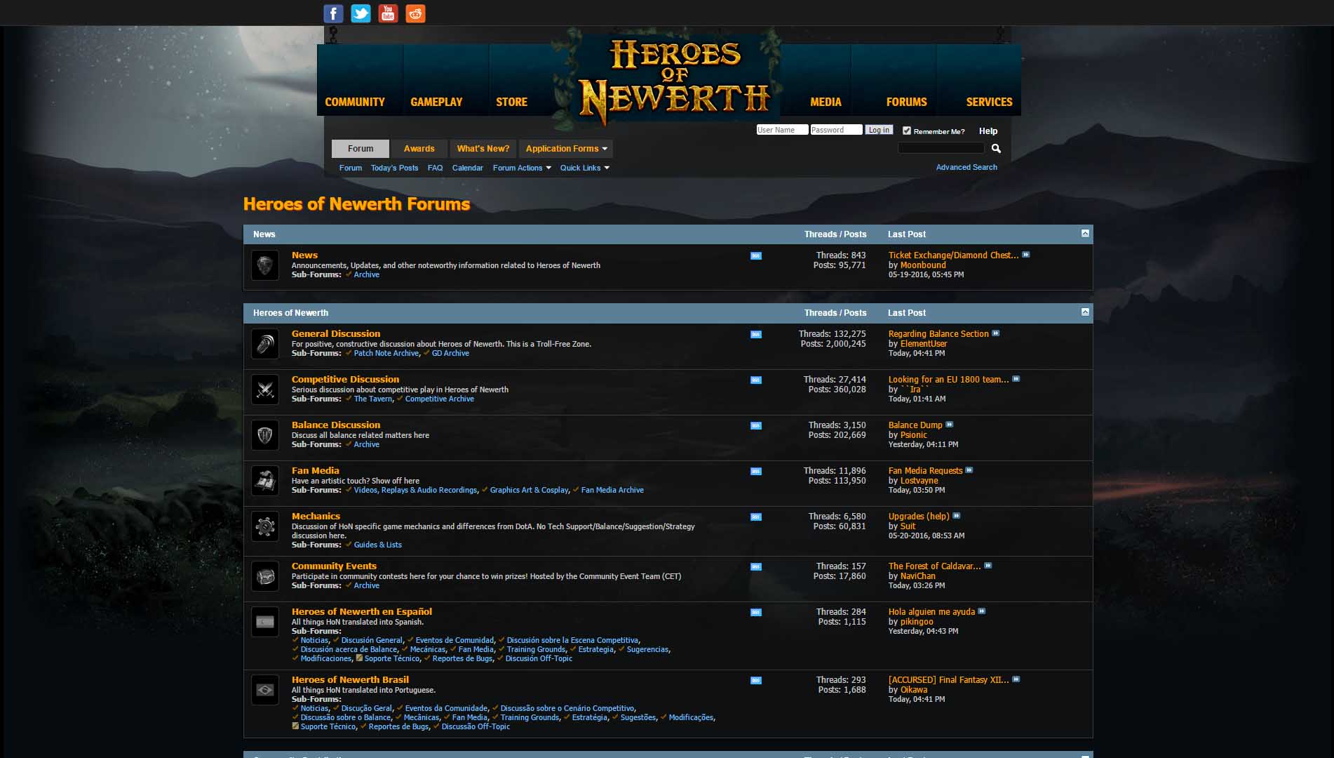This screenshot has height=758, width=1334.
Task: Click the User Name input field
Action: [782, 130]
